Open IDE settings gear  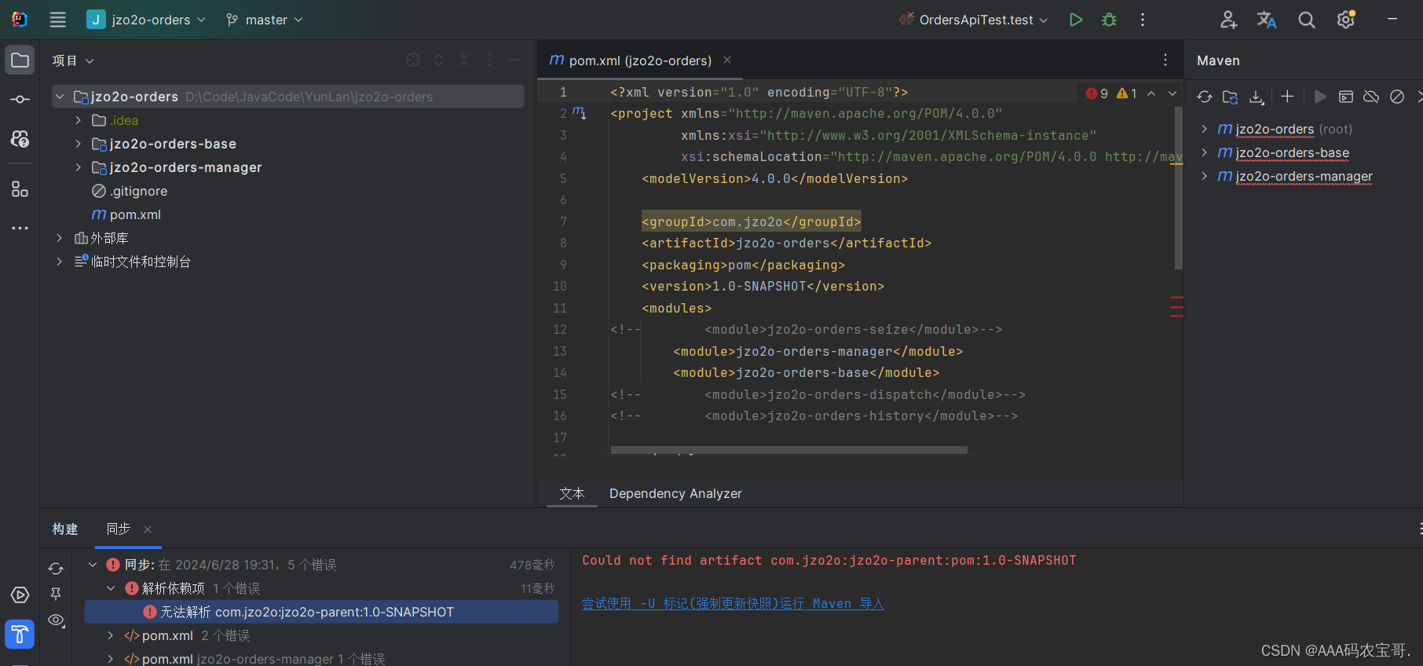(x=1346, y=20)
